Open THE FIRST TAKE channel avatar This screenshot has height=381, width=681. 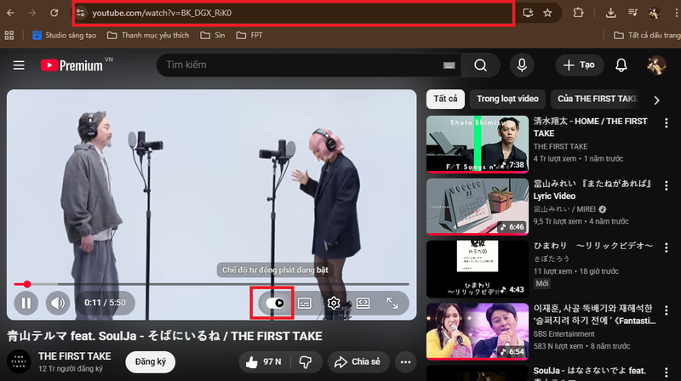19,361
